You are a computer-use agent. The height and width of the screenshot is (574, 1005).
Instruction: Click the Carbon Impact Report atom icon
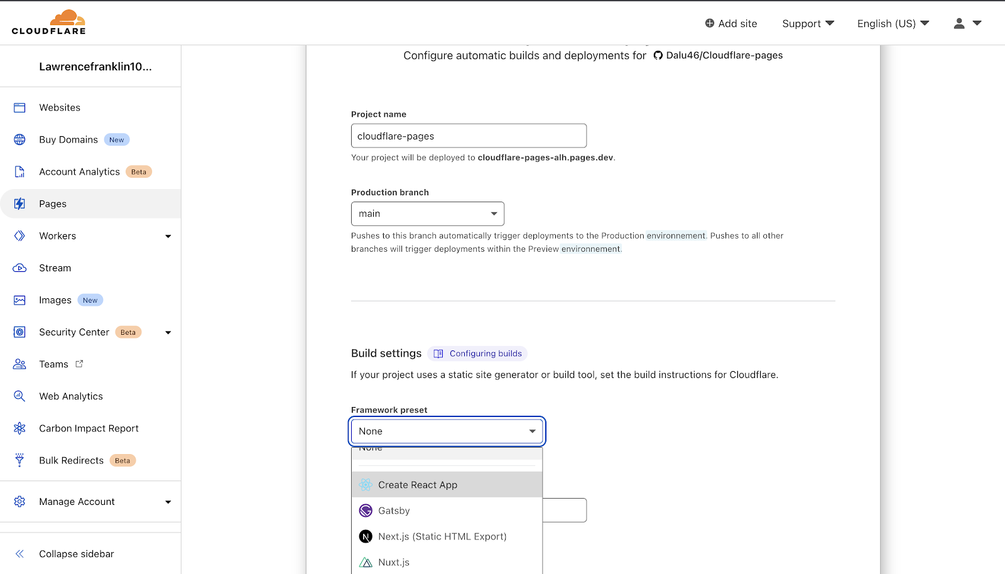pos(19,428)
